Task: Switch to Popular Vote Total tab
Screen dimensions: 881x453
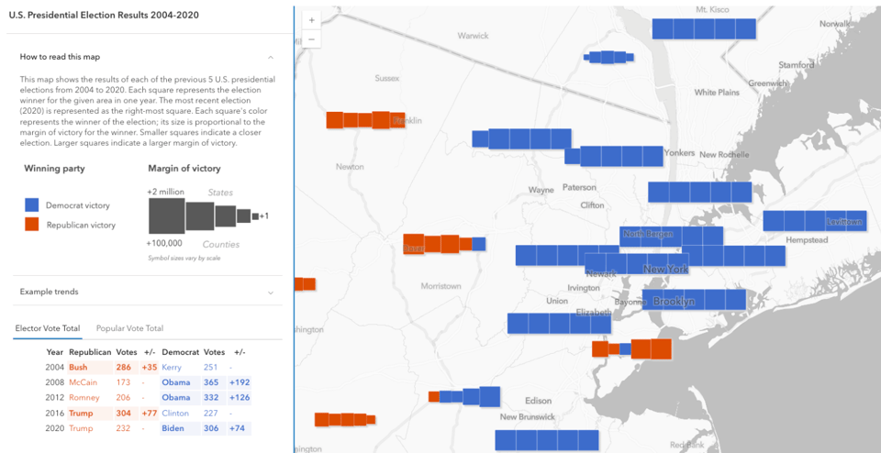Action: [129, 327]
